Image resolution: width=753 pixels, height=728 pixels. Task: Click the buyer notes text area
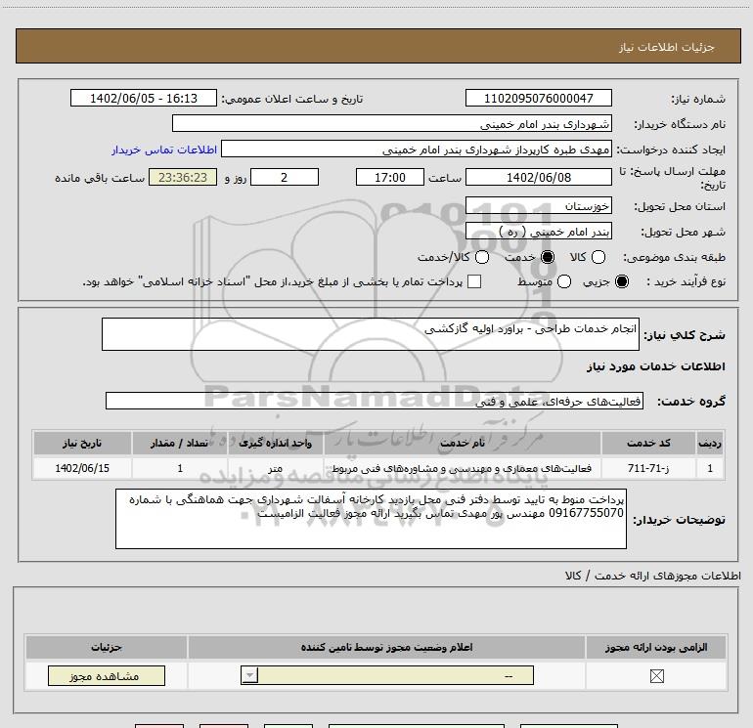pyautogui.click(x=371, y=519)
